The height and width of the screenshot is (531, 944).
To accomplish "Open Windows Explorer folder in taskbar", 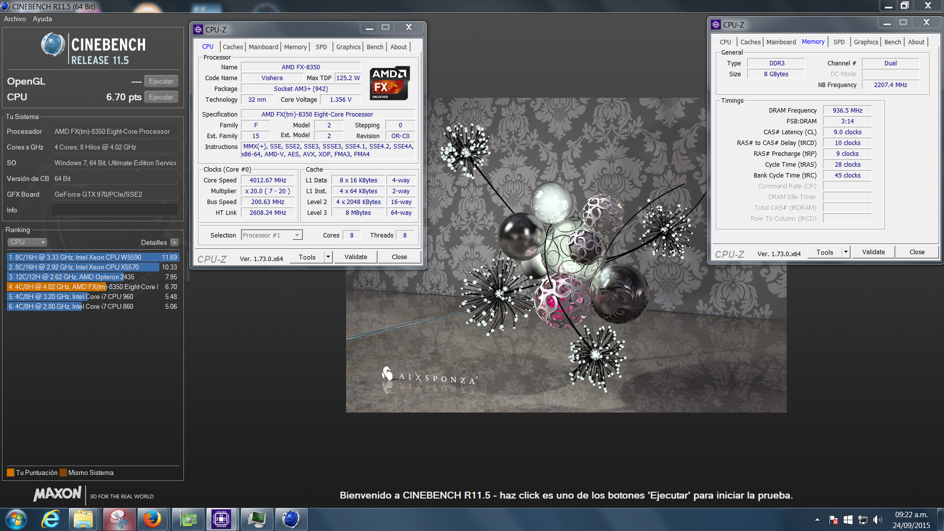I will pos(84,519).
